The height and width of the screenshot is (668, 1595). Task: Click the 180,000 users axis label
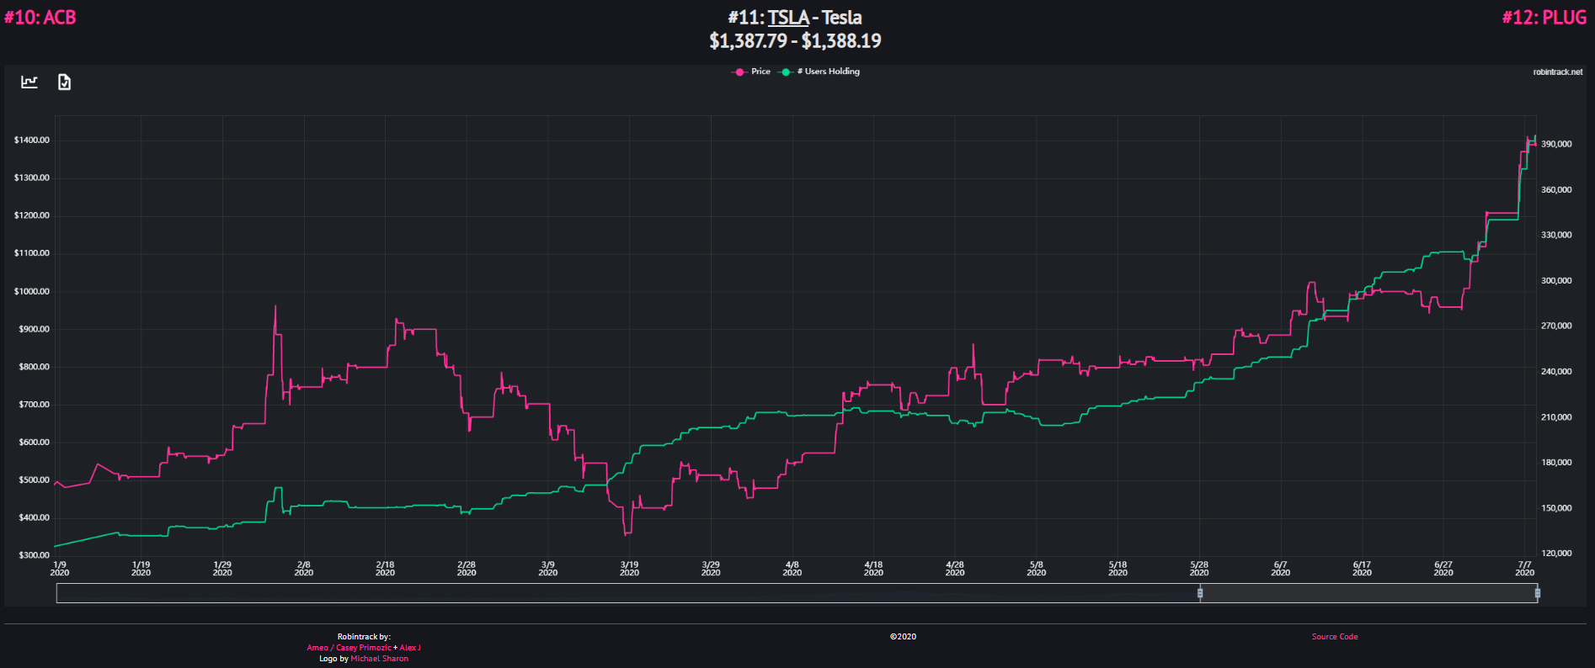(1556, 463)
